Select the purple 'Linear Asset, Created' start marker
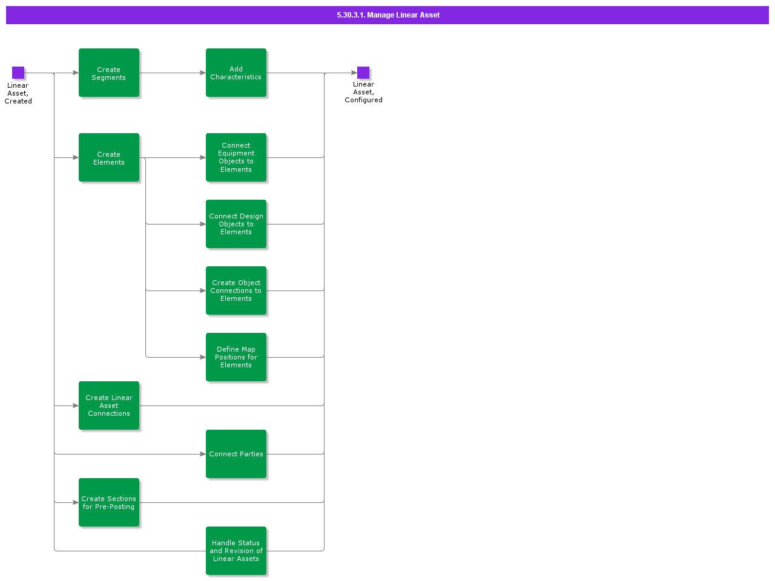The width and height of the screenshot is (775, 581). [x=18, y=72]
